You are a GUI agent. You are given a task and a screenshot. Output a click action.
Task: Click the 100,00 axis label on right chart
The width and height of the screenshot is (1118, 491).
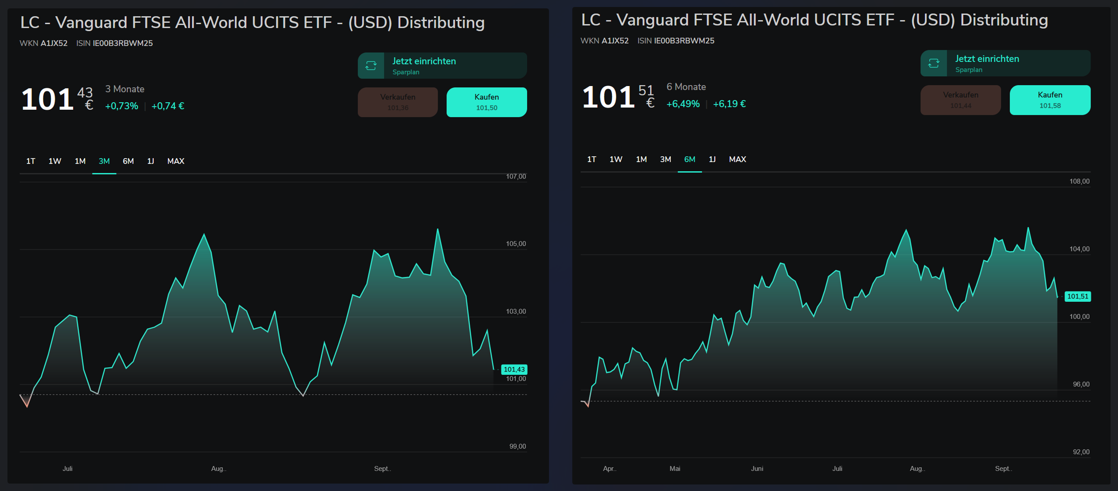pyautogui.click(x=1080, y=317)
